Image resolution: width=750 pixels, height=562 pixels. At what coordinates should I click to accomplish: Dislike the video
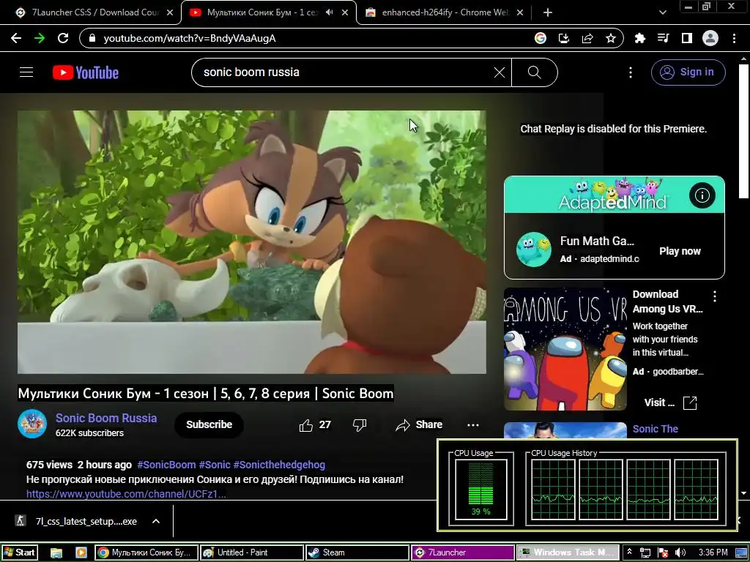[x=359, y=425]
